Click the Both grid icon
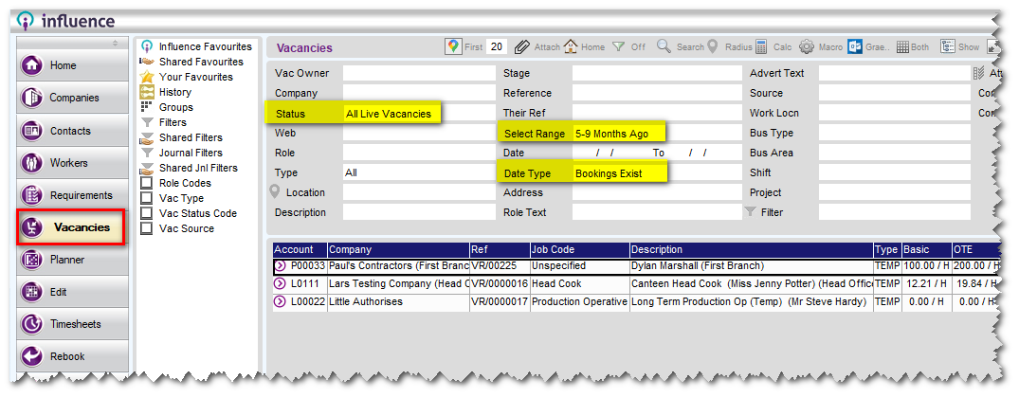Image resolution: width=1019 pixels, height=398 pixels. [x=902, y=47]
